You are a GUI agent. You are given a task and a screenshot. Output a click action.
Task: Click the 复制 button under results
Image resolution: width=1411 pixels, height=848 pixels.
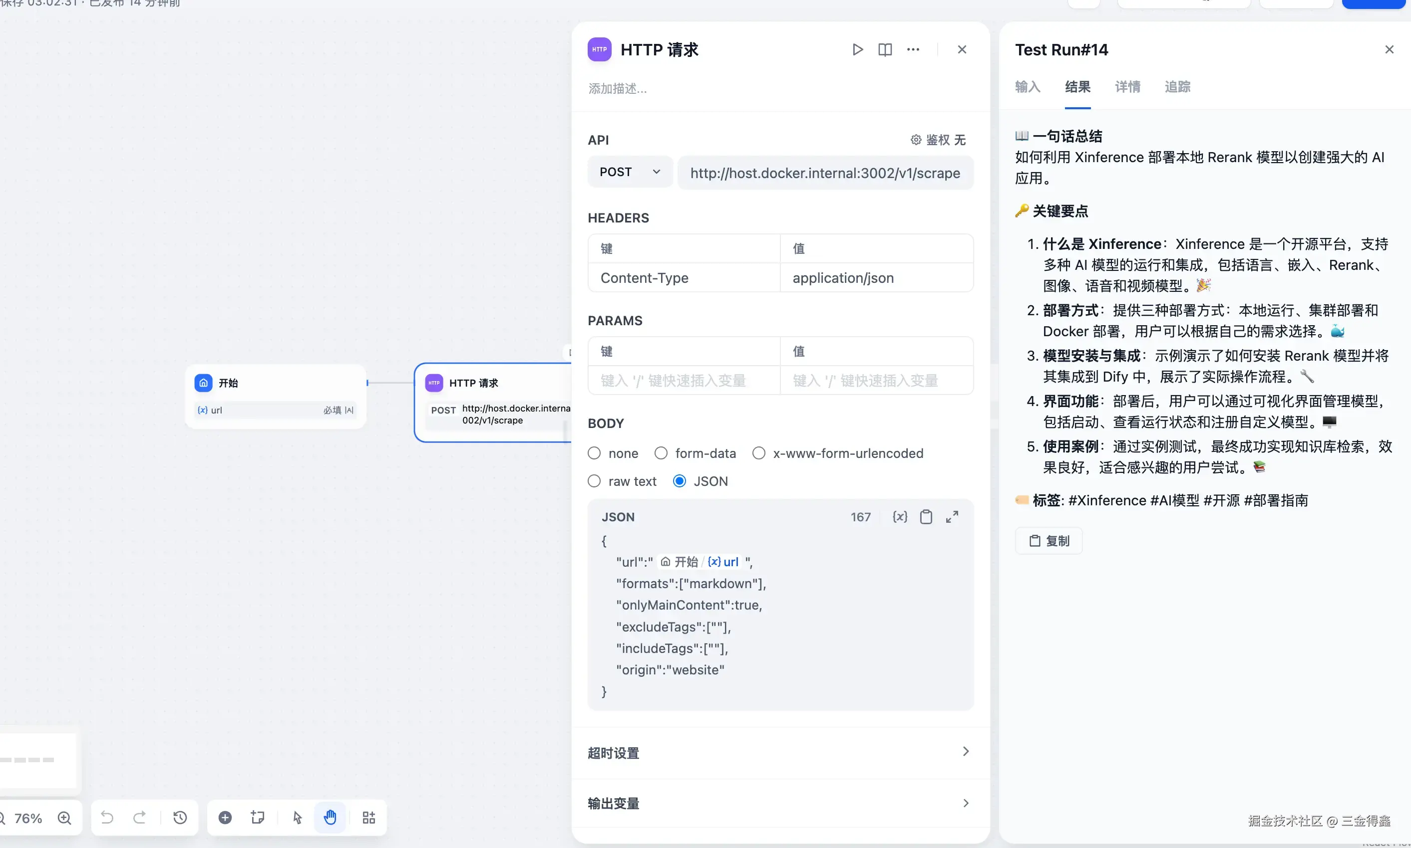coord(1049,541)
